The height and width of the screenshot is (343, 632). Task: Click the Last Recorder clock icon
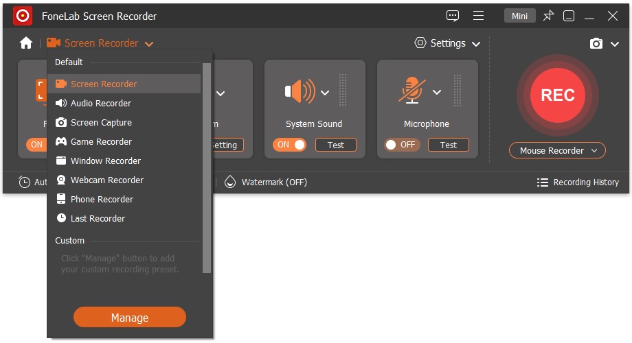(61, 218)
